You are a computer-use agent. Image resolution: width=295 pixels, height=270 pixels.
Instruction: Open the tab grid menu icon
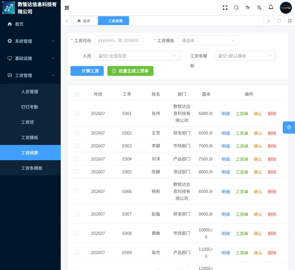click(290, 21)
